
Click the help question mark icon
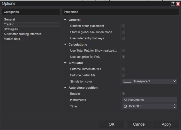172,4
